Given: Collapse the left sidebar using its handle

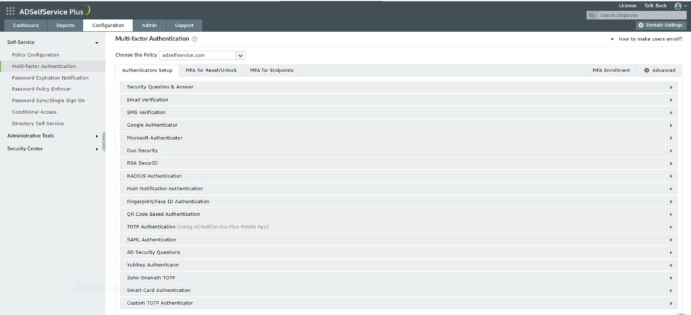Looking at the screenshot, I should click(x=104, y=142).
